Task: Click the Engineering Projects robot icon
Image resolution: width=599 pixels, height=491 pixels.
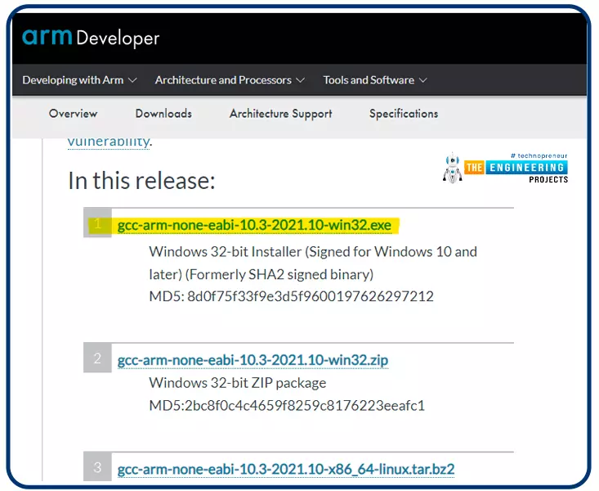Action: [x=451, y=168]
